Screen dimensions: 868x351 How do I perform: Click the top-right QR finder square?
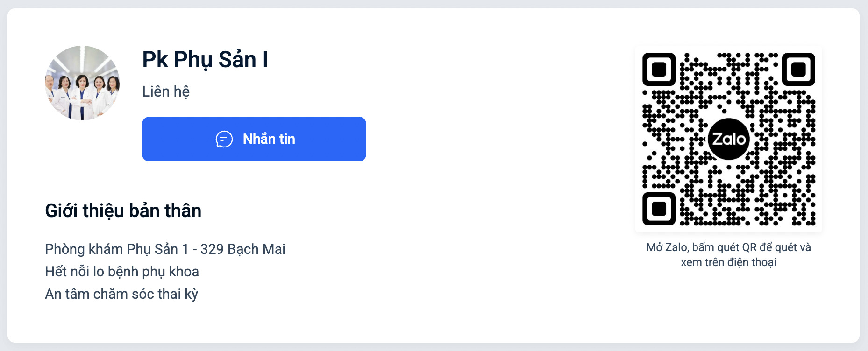[x=799, y=69]
